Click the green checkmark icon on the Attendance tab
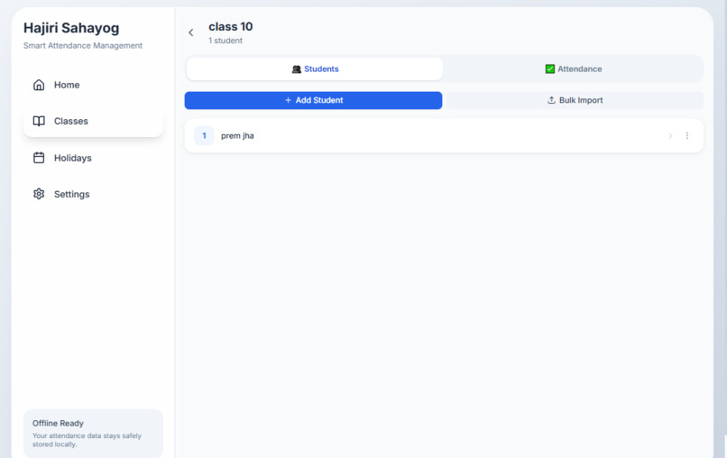The height and width of the screenshot is (458, 727). click(550, 69)
